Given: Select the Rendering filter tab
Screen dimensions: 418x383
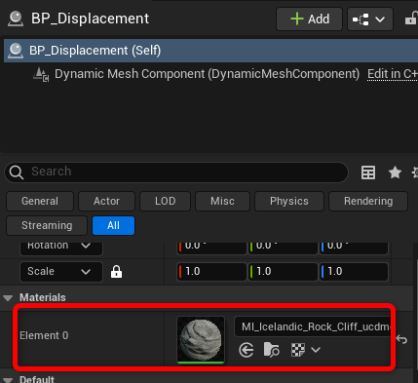Looking at the screenshot, I should pyautogui.click(x=368, y=201).
